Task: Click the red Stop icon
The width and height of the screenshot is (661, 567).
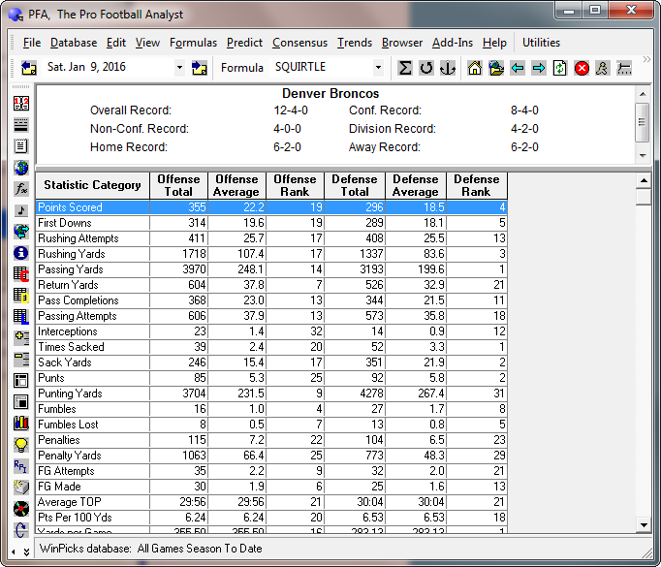Action: (582, 68)
